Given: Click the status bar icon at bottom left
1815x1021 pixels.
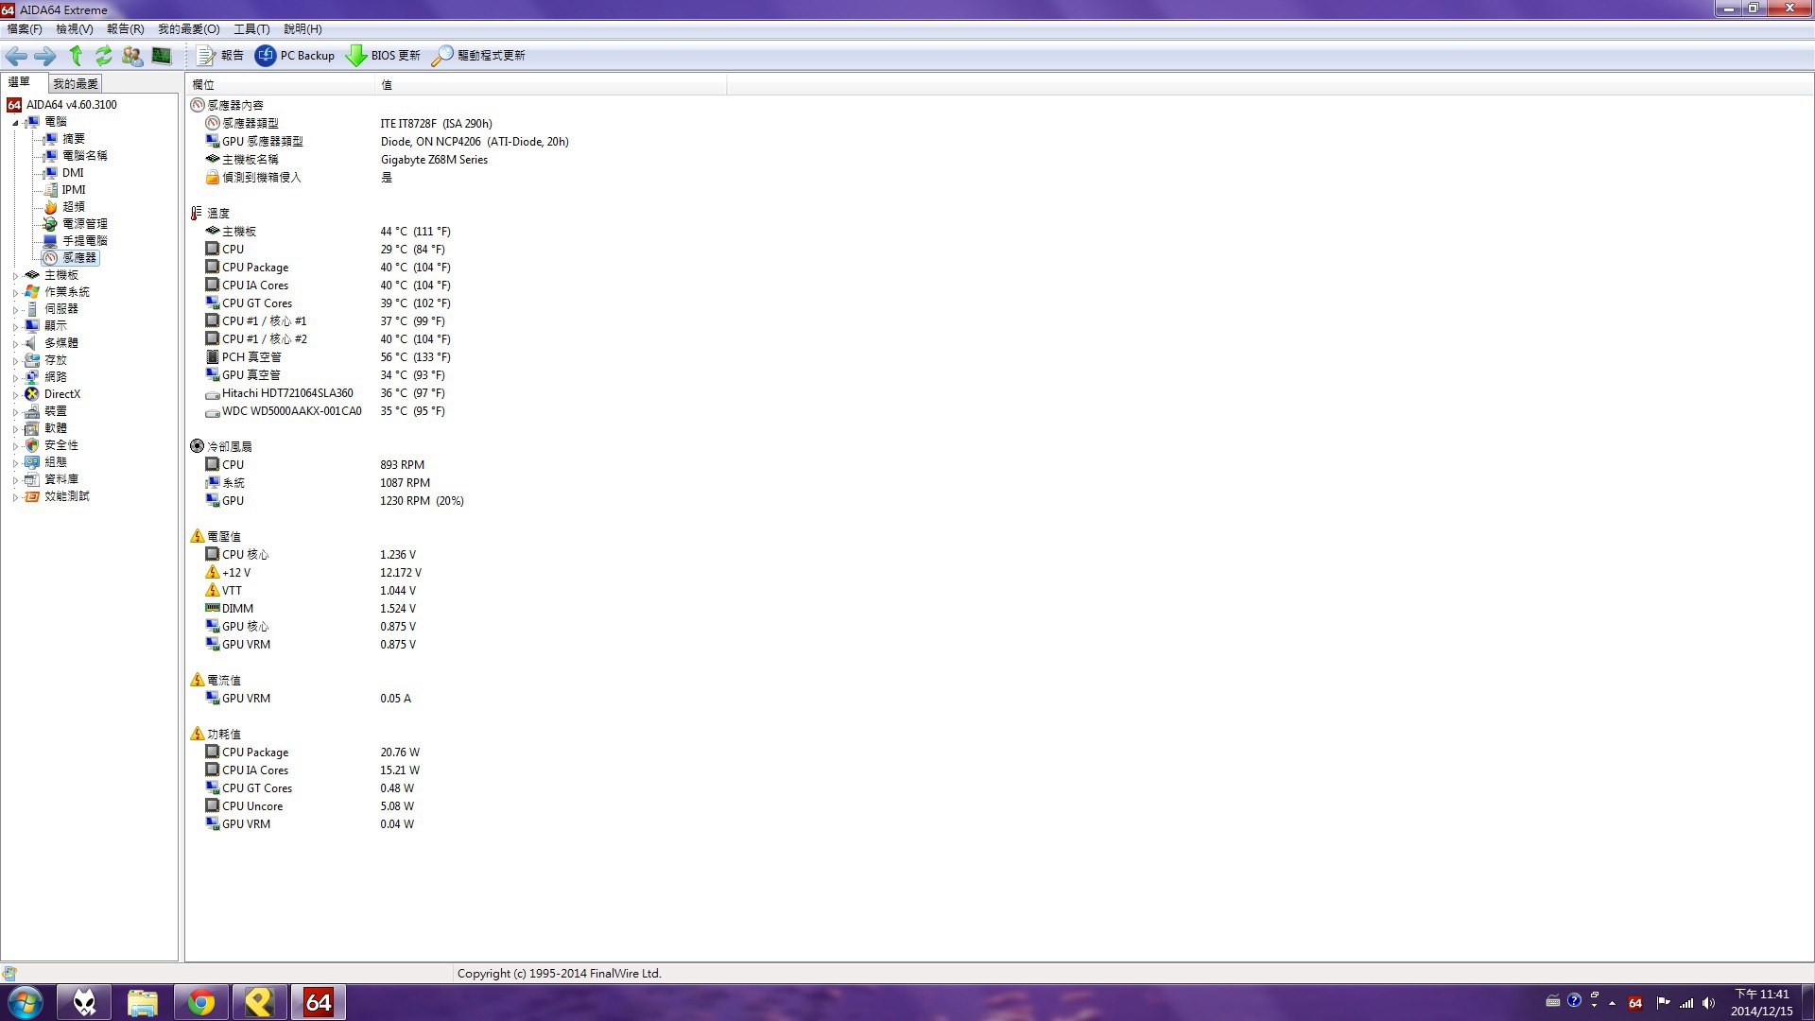Looking at the screenshot, I should tap(9, 974).
